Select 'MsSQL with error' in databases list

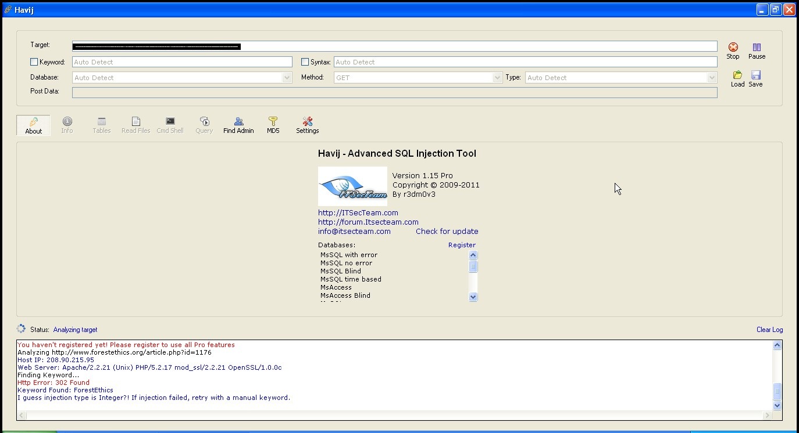[349, 255]
